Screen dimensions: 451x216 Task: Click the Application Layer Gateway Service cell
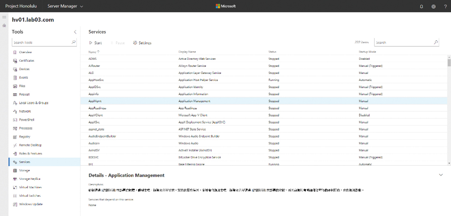[199, 73]
